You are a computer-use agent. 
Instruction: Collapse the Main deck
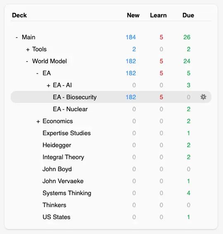(x=17, y=37)
